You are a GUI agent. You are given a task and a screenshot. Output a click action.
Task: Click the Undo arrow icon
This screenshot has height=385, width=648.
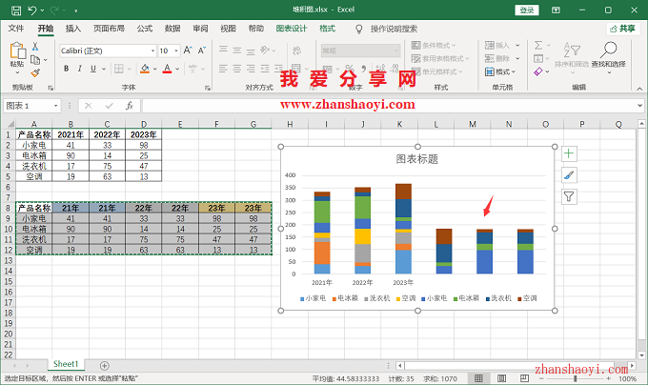click(32, 10)
